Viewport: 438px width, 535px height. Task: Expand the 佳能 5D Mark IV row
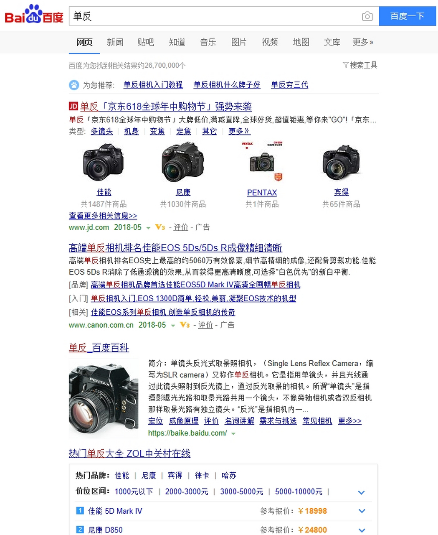tap(362, 511)
